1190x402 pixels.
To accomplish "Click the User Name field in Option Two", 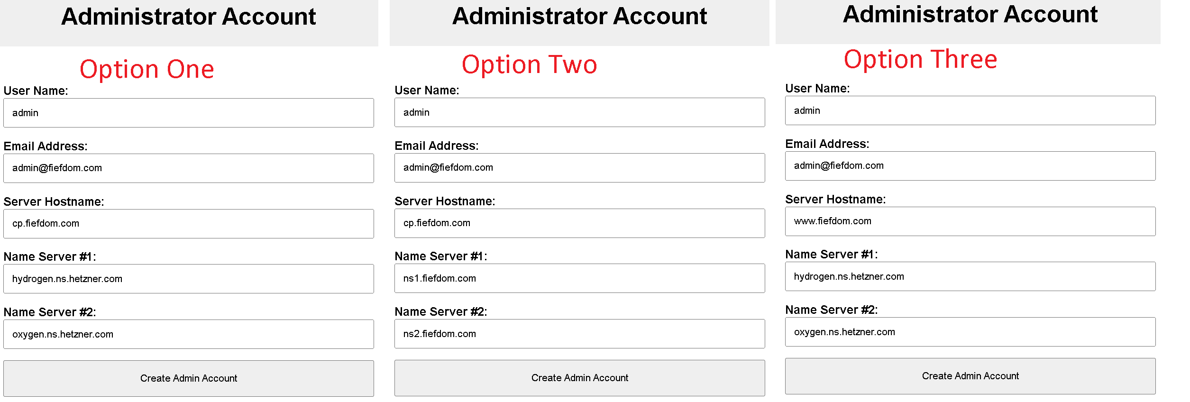I will [579, 112].
